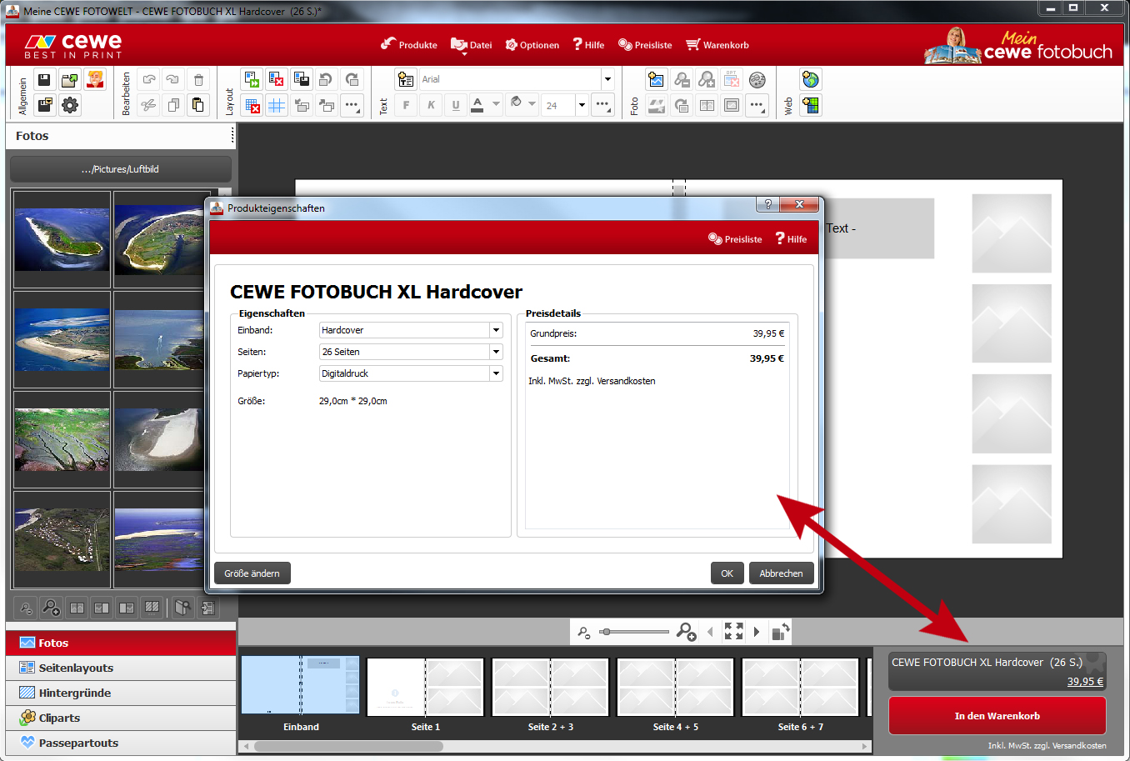Open the settings gear icon
The height and width of the screenshot is (761, 1130).
point(70,105)
